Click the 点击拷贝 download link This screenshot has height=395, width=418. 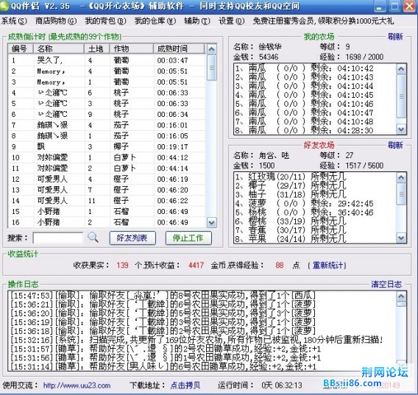(x=185, y=385)
